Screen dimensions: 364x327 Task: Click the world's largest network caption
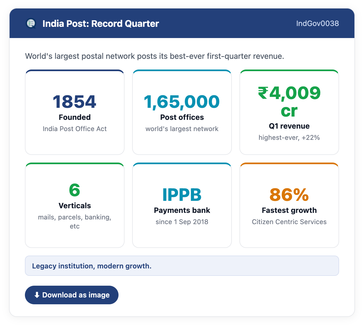(182, 129)
